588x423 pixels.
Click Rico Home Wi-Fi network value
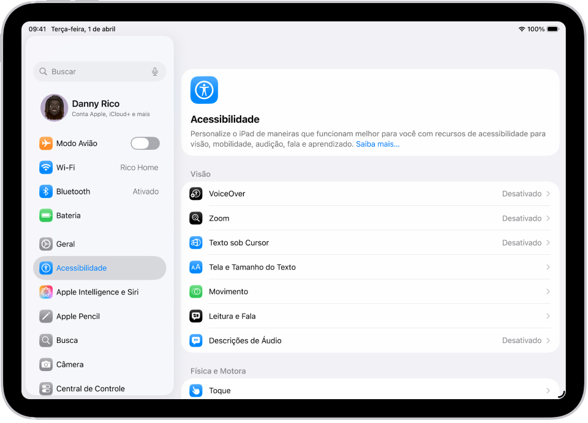(139, 167)
